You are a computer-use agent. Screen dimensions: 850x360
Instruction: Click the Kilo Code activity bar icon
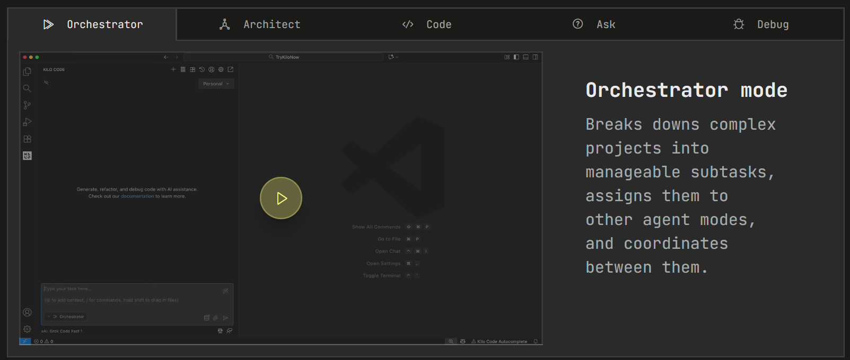tap(27, 156)
